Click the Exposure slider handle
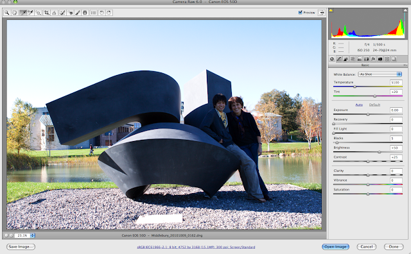Image resolution: width=411 pixels, height=254 pixels. pos(368,114)
